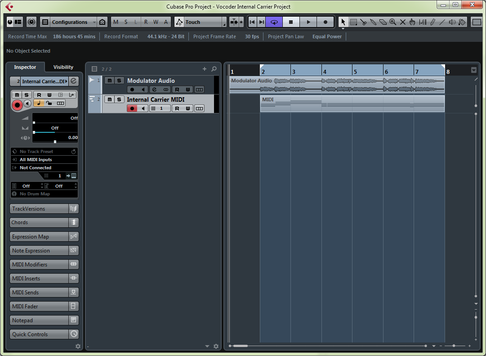Open Constrain Delay Compensation button
486x356 pixels.
(x=31, y=22)
